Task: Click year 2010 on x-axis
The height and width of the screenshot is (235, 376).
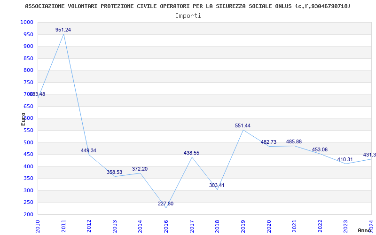Action: pos(38,226)
